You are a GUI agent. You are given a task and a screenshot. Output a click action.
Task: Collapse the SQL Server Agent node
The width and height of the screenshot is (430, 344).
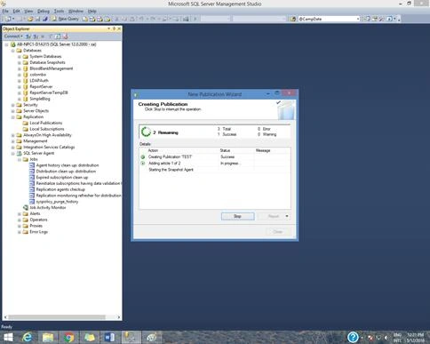12,154
